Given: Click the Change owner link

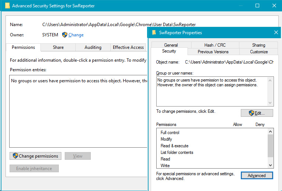Looking at the screenshot, I should [76, 35].
